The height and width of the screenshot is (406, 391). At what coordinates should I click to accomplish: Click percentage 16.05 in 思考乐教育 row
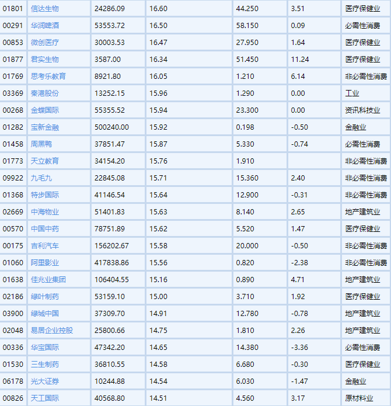click(x=158, y=77)
